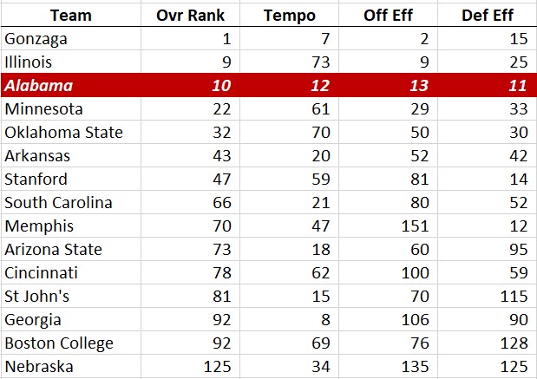This screenshot has width=537, height=379.
Task: Click the Tempo column header
Action: (x=289, y=15)
